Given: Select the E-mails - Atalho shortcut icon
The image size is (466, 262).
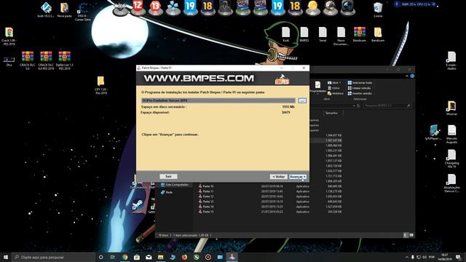Looking at the screenshot, I should click(x=451, y=60).
